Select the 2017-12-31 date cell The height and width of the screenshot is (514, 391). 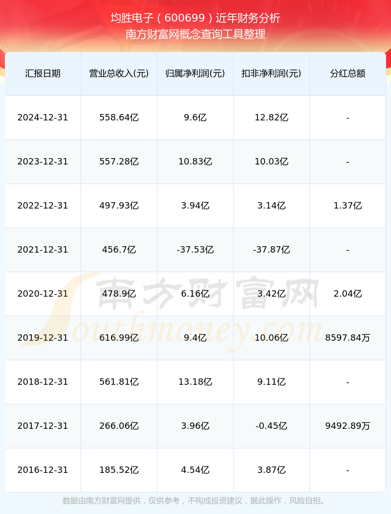(43, 426)
